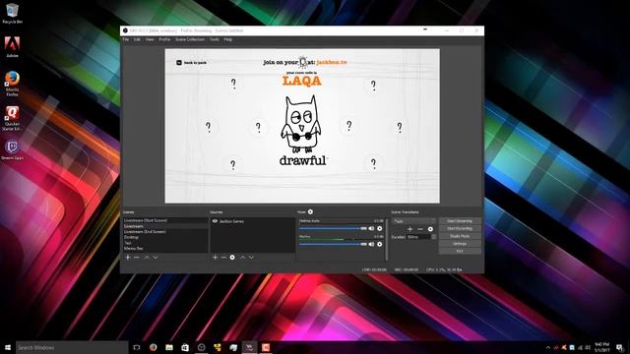
Task: Click Search Windows taskbar box
Action: tap(72, 347)
